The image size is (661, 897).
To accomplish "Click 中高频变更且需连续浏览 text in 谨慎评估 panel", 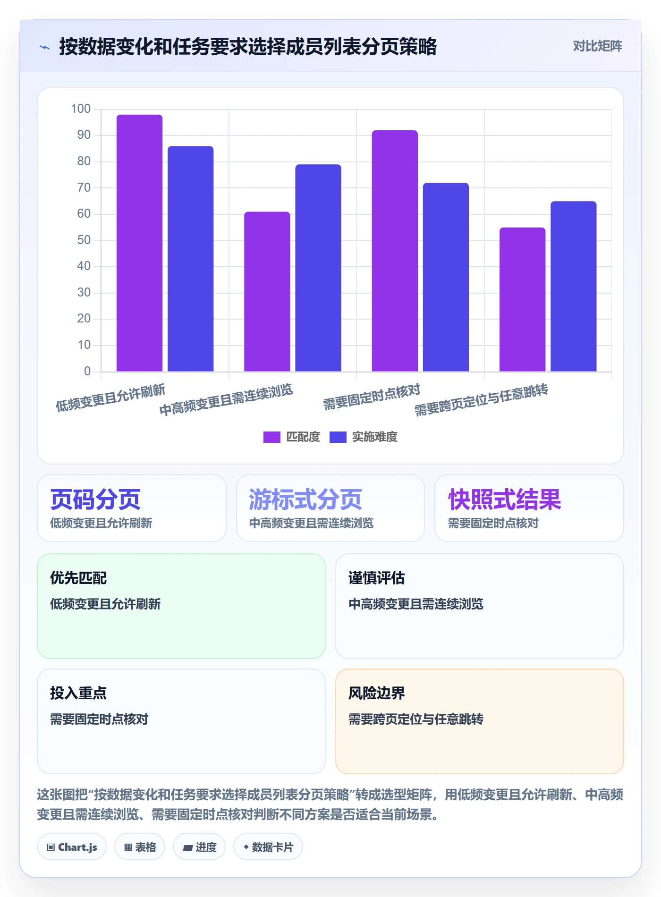I will 416,604.
